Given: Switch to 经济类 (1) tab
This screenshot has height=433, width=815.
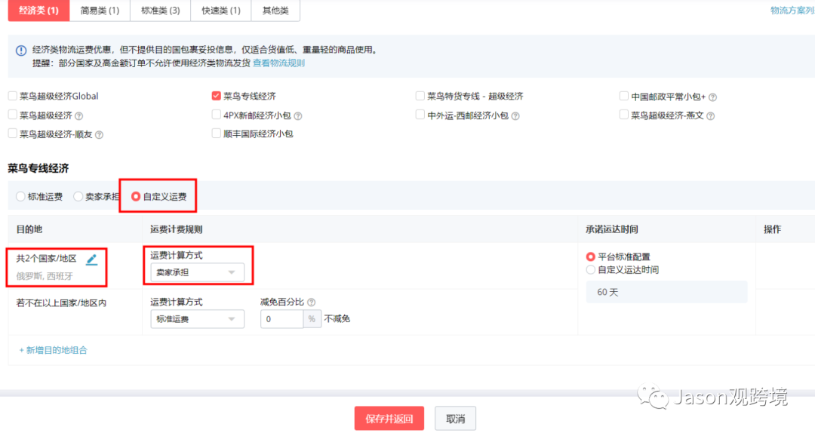Looking at the screenshot, I should (x=38, y=11).
